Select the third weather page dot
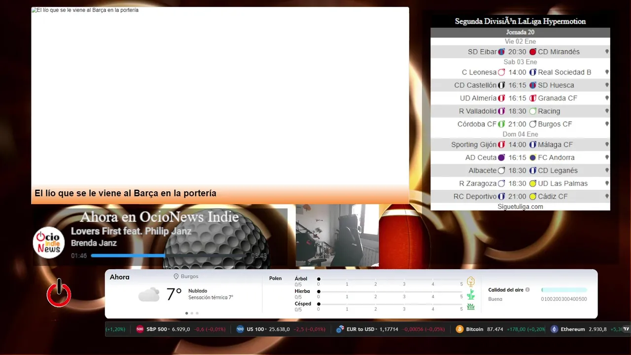The height and width of the screenshot is (355, 631). click(x=197, y=313)
